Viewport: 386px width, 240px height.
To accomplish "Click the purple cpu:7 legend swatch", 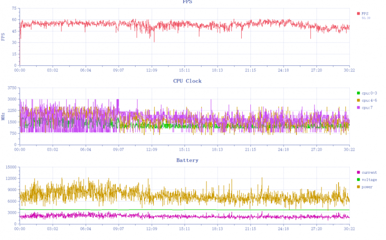I will pos(358,108).
